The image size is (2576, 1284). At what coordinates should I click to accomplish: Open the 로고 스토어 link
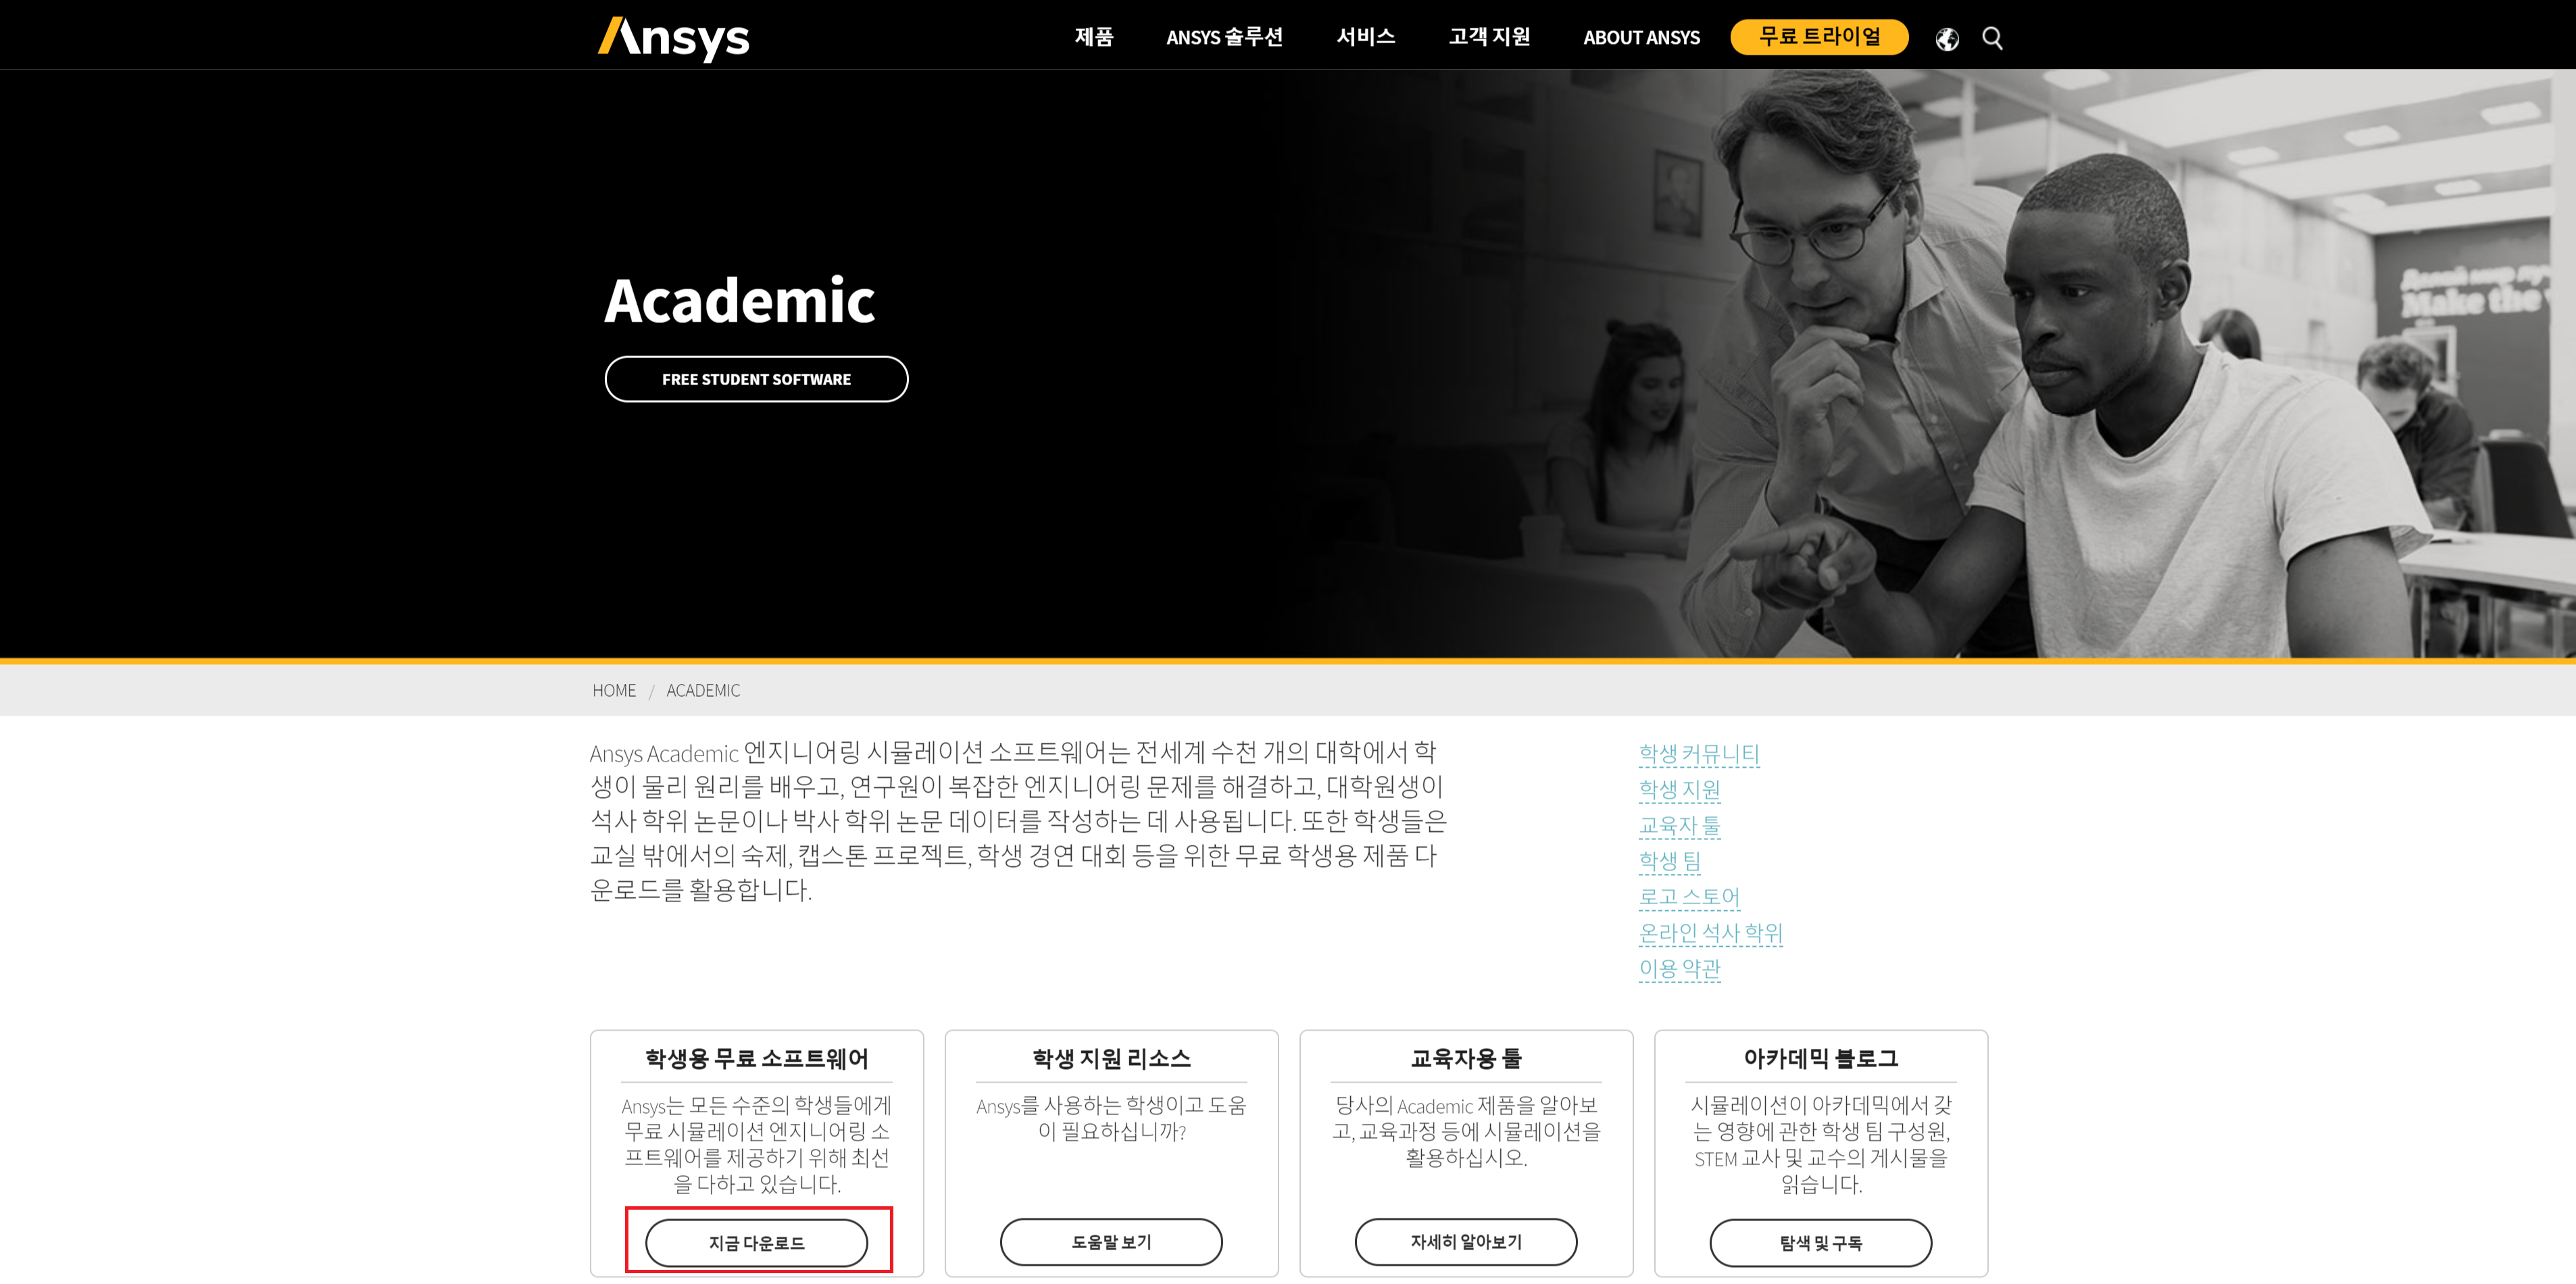[x=1689, y=896]
